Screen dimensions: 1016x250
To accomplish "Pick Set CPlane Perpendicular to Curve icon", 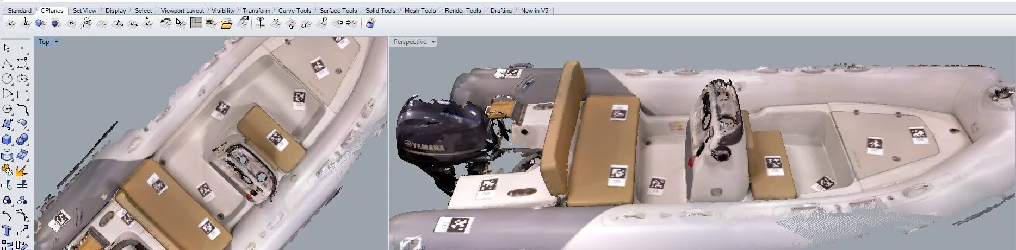I will pos(71,23).
